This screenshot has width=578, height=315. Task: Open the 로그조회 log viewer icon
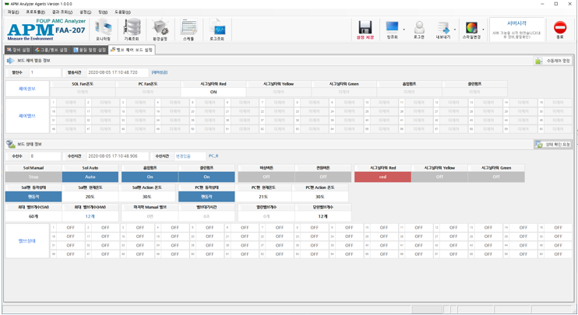tap(217, 30)
